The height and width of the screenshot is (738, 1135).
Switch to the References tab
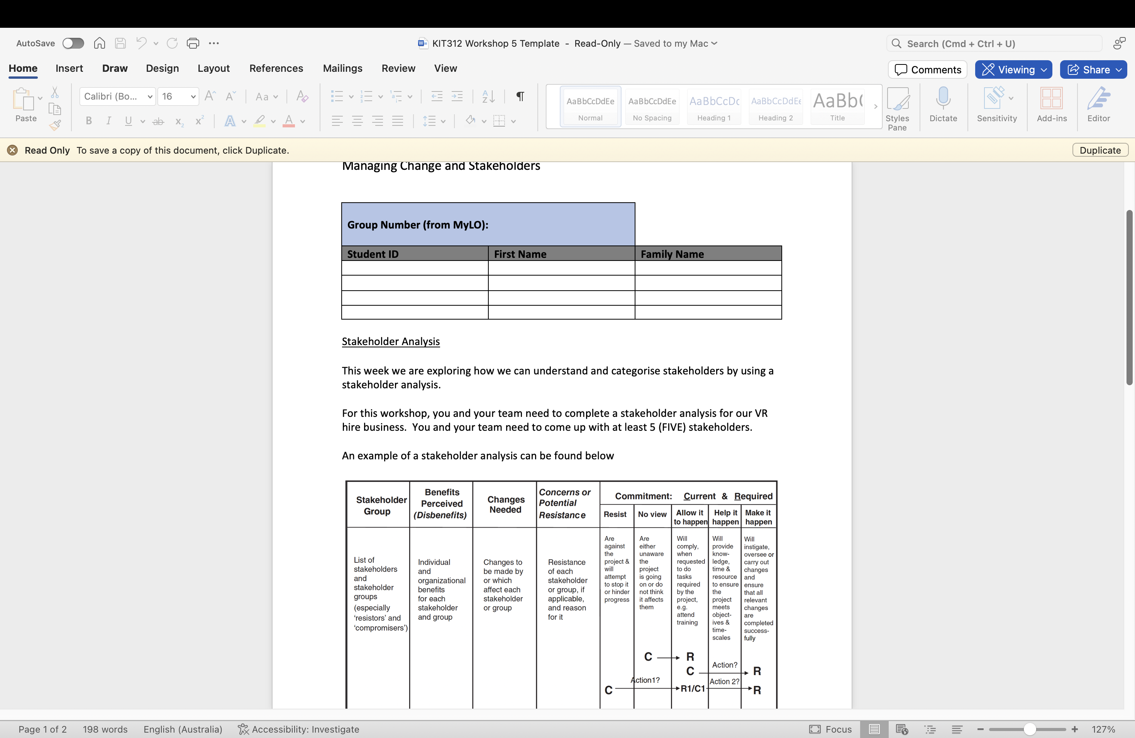tap(276, 68)
